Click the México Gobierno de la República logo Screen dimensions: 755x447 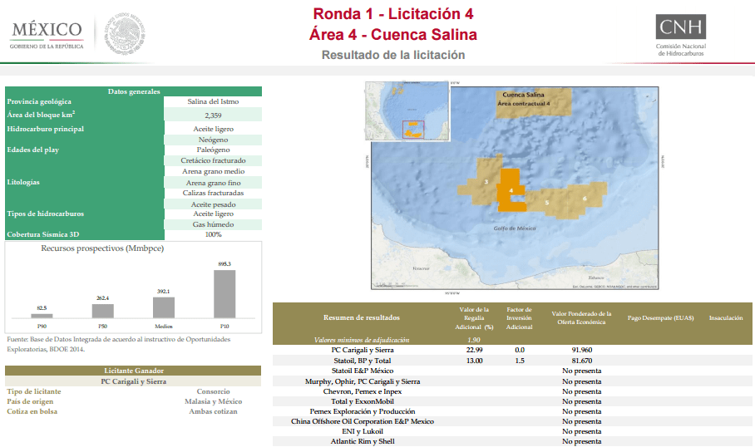tap(47, 35)
